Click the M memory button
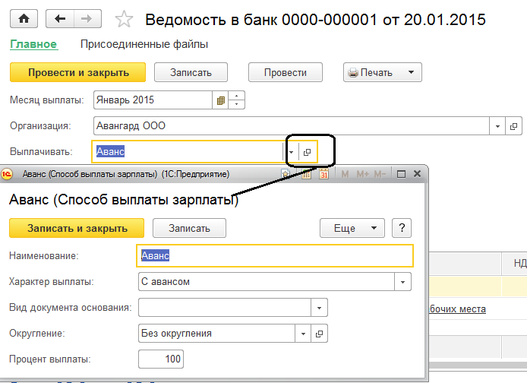The image size is (527, 383). point(345,174)
